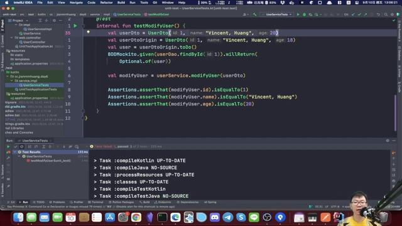Open the Git menu in menu bar

coord(155,3)
